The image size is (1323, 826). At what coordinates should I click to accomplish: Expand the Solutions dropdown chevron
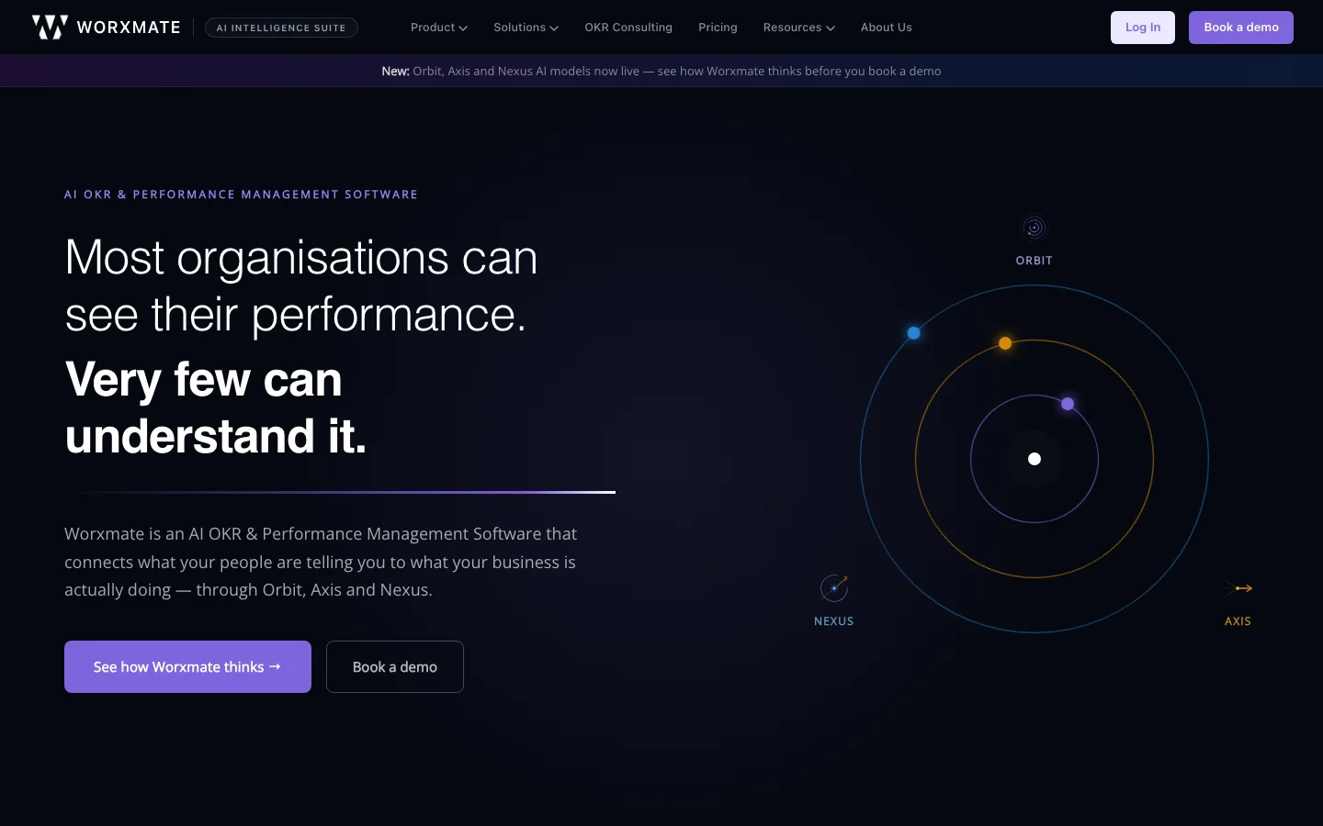coord(554,28)
